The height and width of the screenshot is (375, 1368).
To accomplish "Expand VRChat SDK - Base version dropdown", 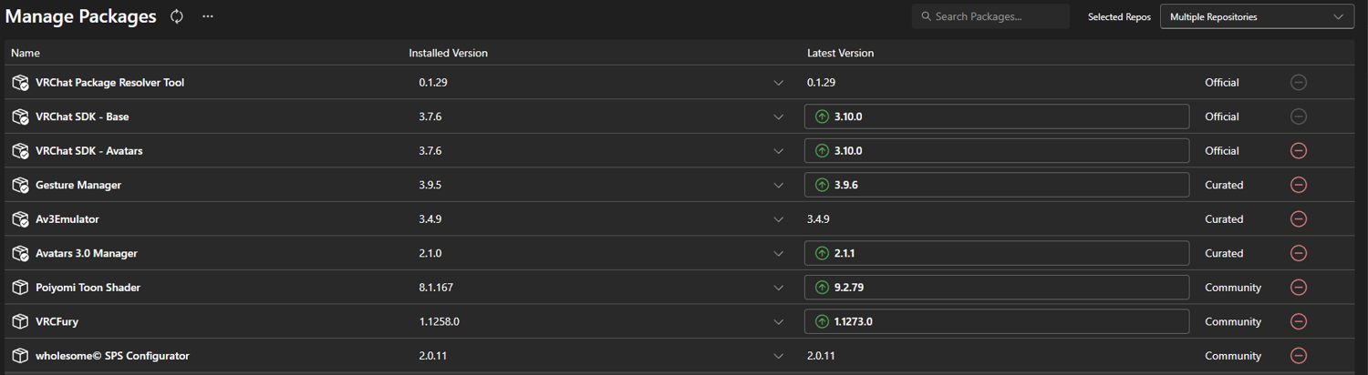I will 778,117.
